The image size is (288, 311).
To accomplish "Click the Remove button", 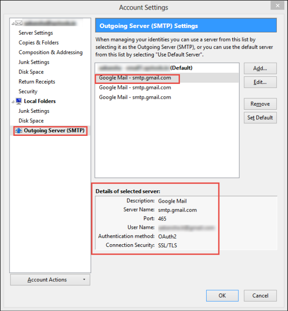I will 260,104.
